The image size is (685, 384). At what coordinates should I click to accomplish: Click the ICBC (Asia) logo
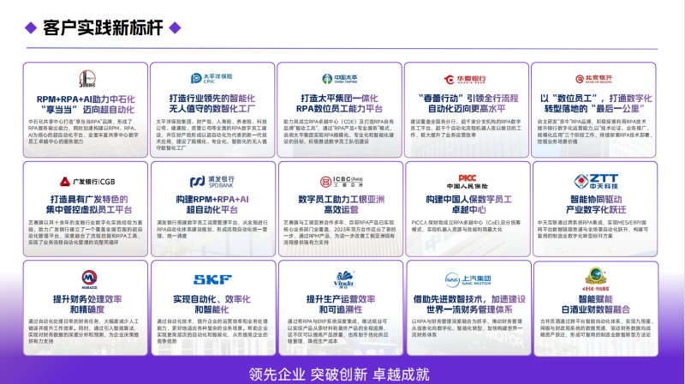[x=341, y=182]
